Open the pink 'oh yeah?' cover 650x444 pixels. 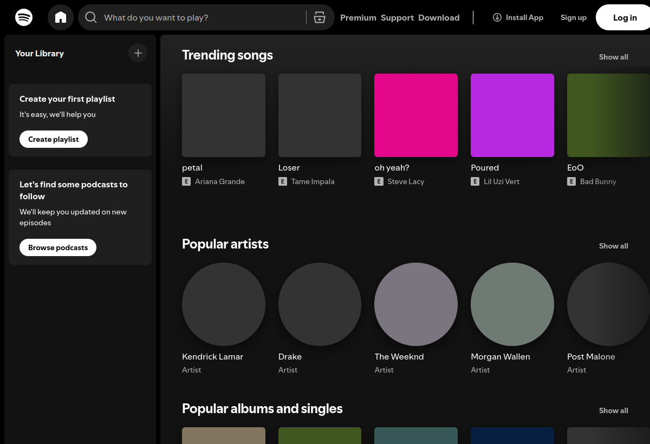click(416, 115)
